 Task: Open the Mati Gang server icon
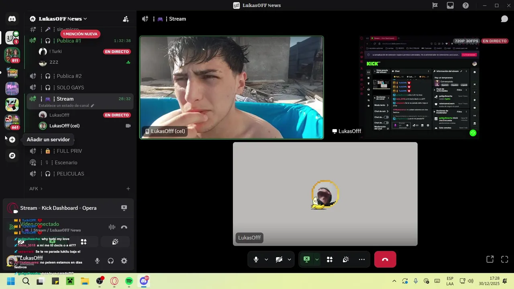click(12, 88)
